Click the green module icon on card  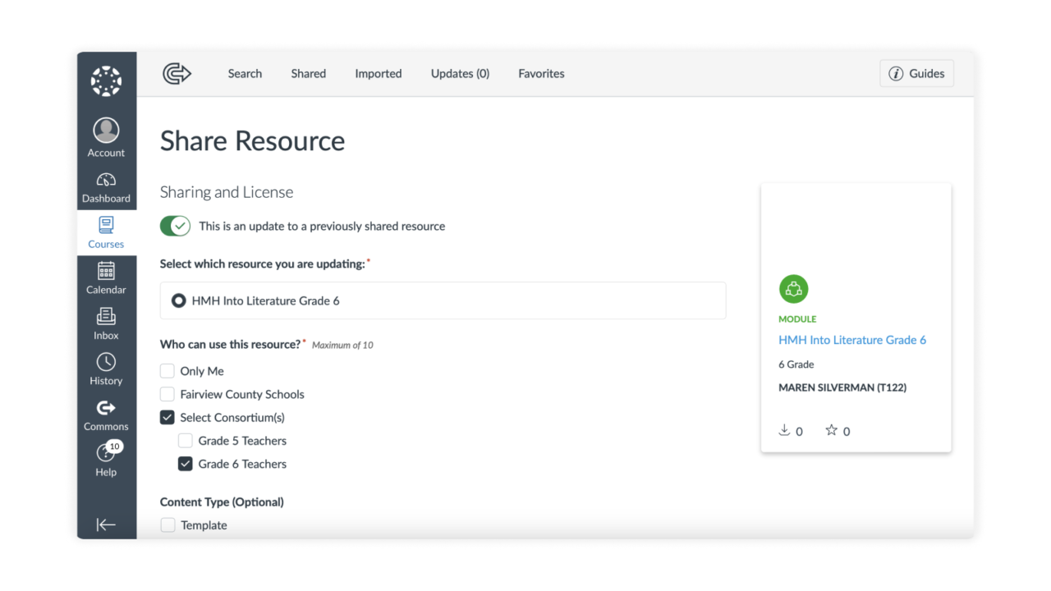pyautogui.click(x=793, y=289)
